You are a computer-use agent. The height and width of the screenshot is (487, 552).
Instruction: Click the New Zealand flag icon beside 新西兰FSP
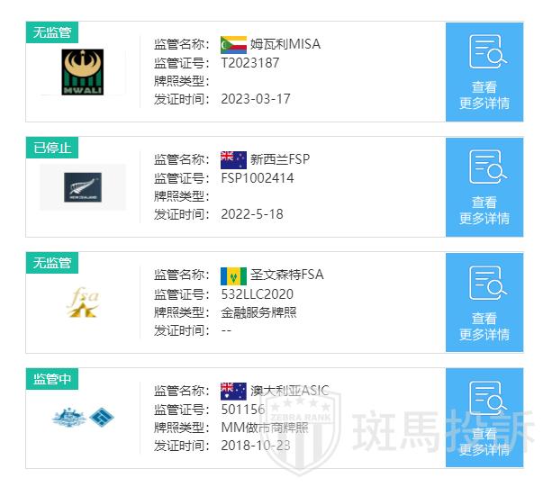(233, 160)
